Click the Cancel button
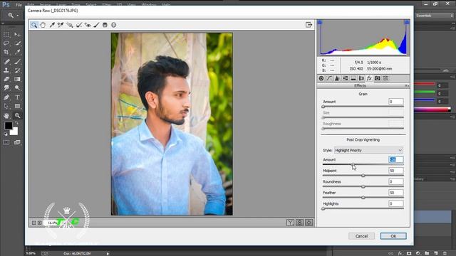Screen dimensions: 456x256 tap(361, 236)
